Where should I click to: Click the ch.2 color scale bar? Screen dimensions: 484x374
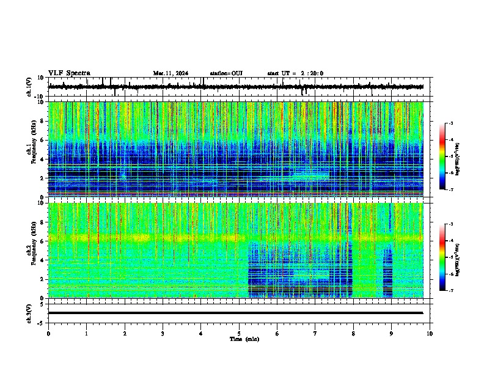pyautogui.click(x=442, y=257)
